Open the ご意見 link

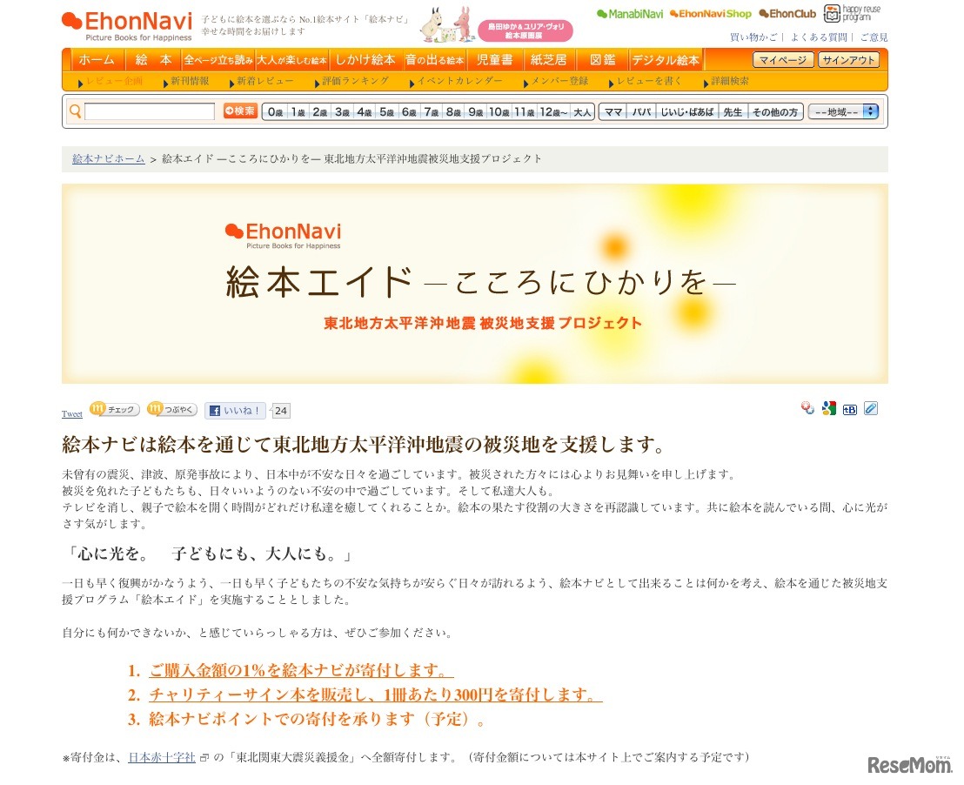(874, 37)
